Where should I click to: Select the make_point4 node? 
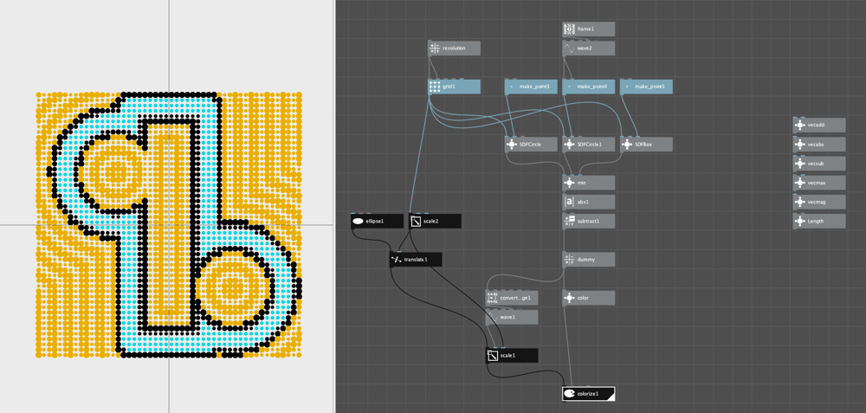[588, 87]
